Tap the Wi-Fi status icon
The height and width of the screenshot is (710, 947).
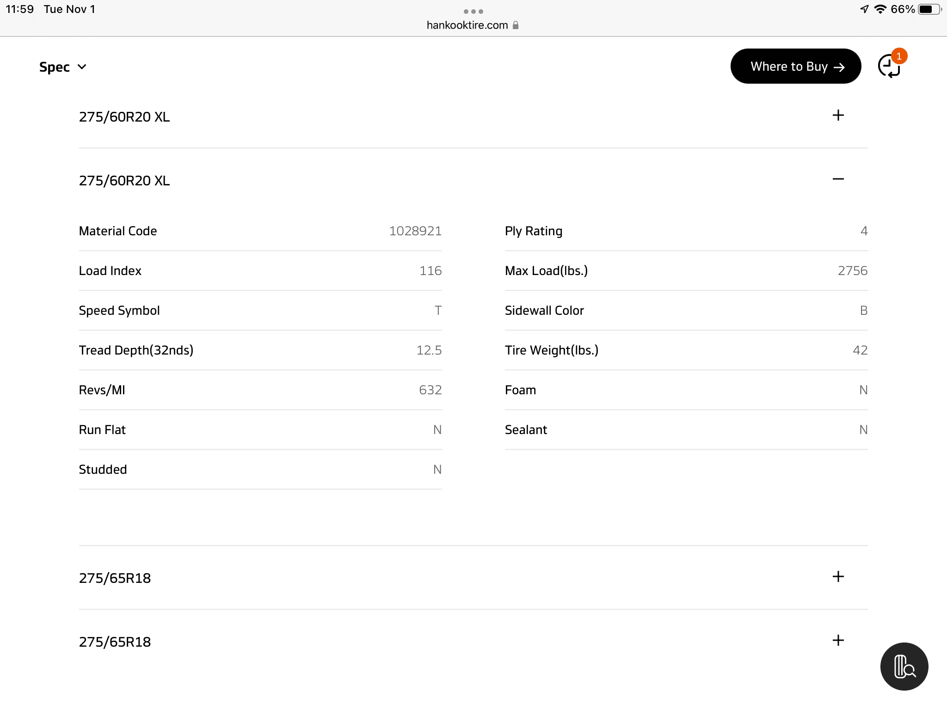tap(880, 9)
